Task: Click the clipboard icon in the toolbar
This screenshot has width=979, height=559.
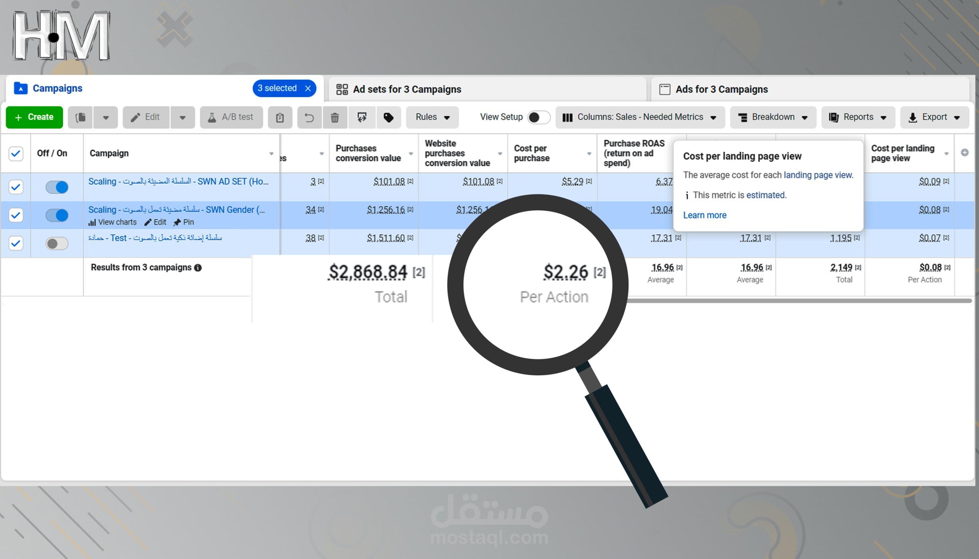Action: point(280,117)
